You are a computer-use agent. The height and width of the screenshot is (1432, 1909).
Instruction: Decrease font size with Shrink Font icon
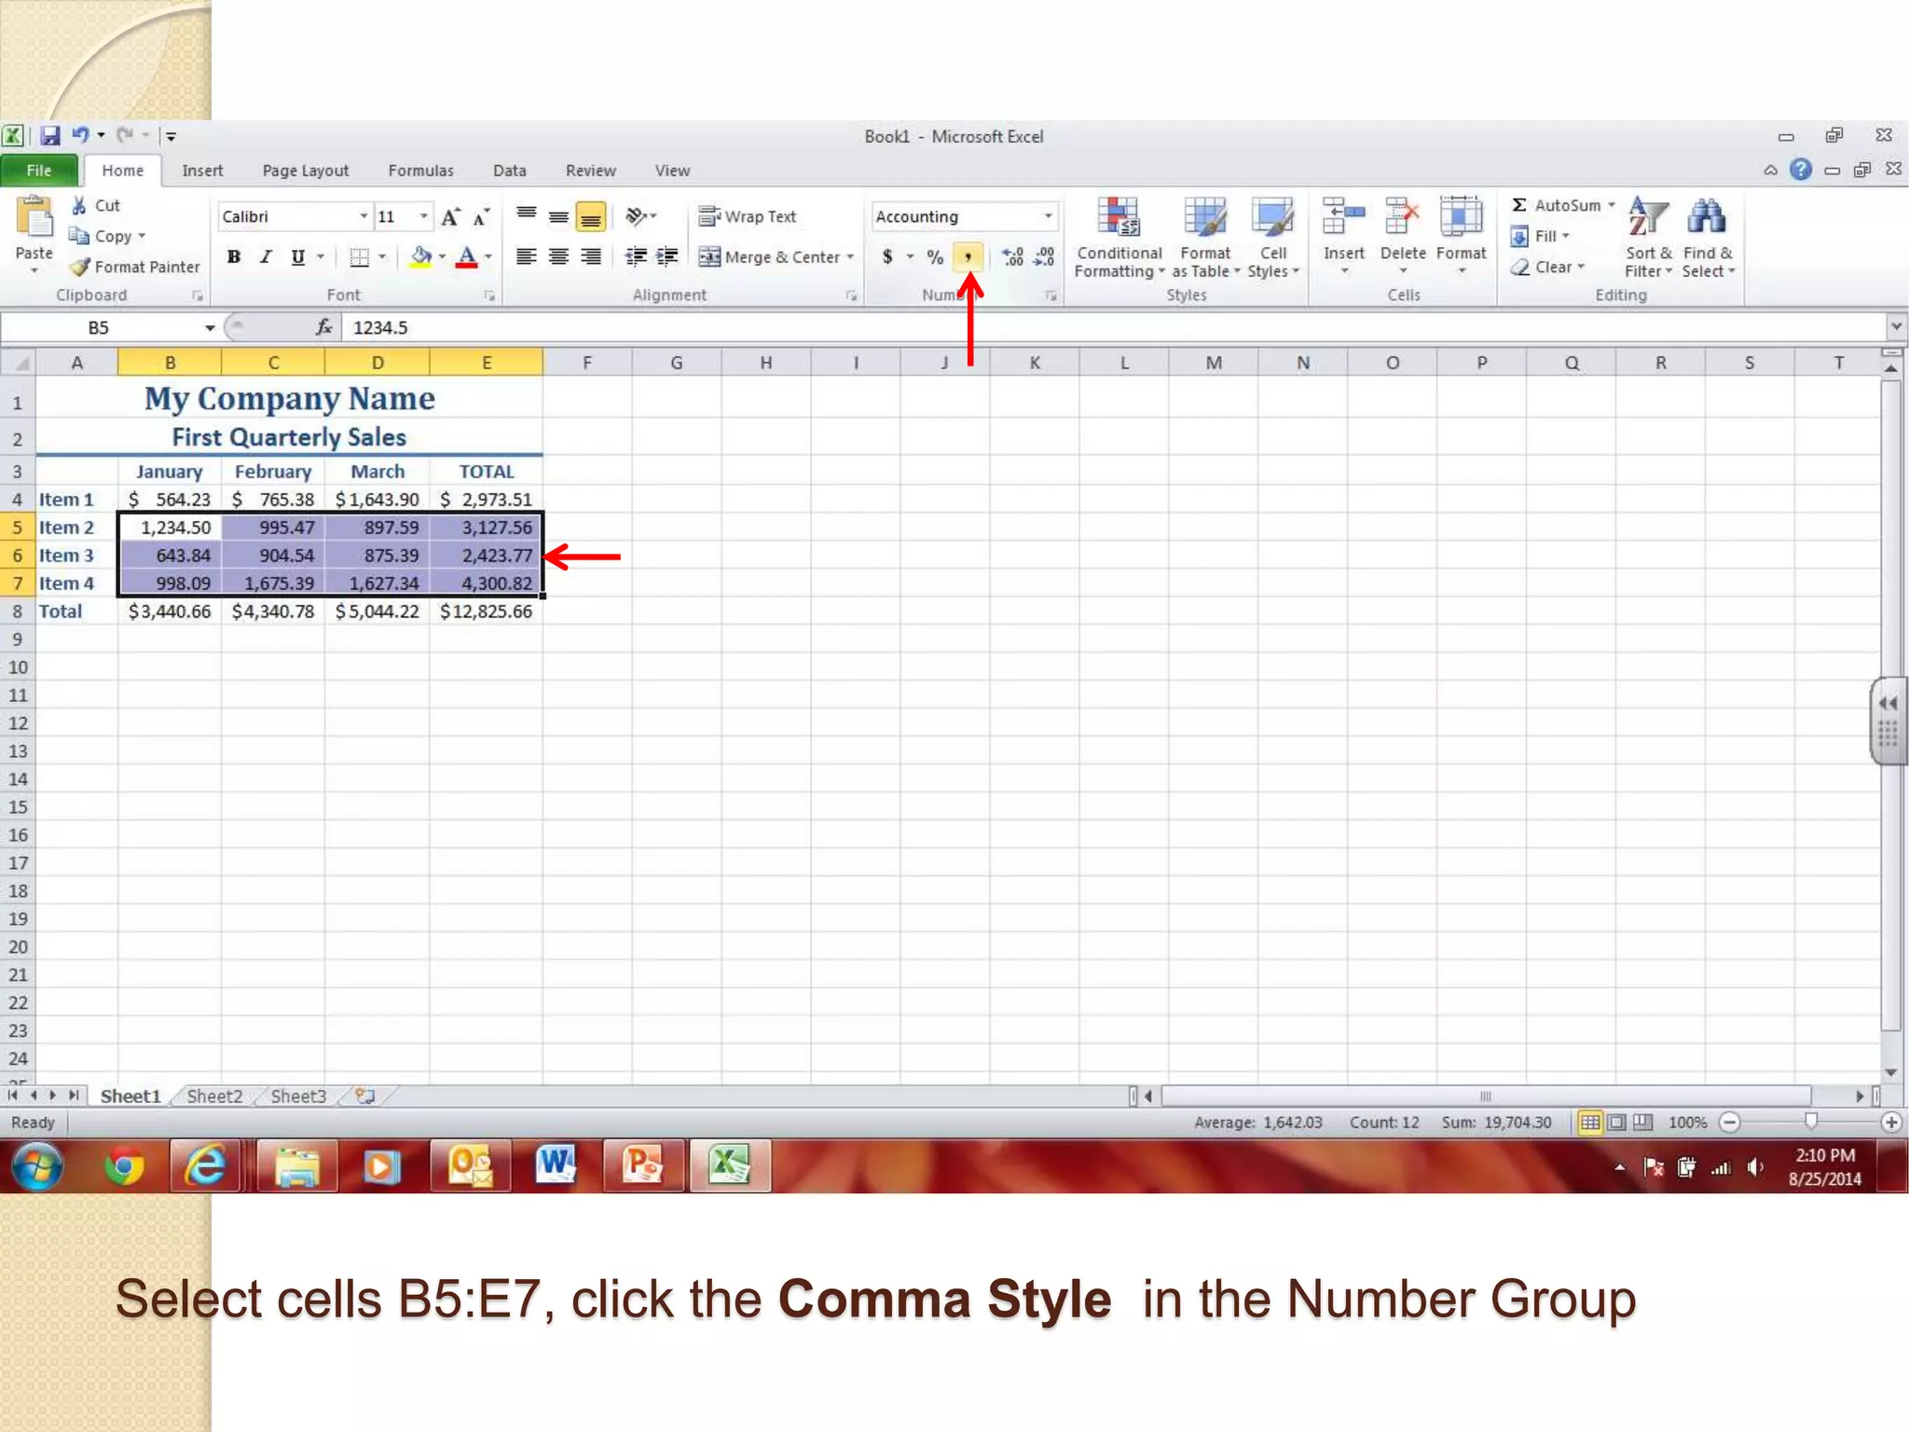pyautogui.click(x=481, y=217)
